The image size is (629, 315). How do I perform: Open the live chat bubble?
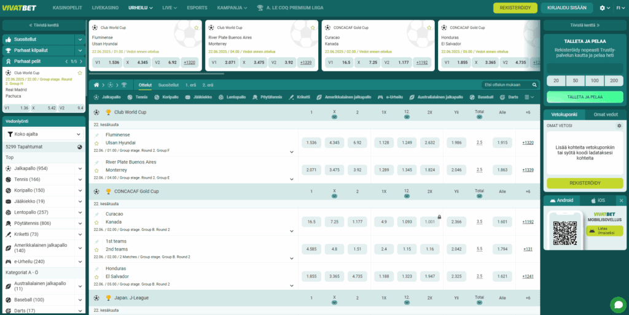618,305
